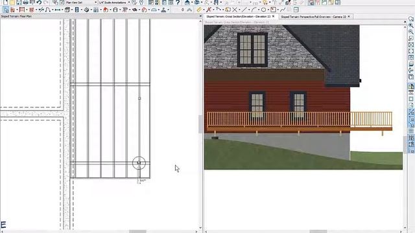Select the Terrain tool

pyautogui.click(x=163, y=10)
